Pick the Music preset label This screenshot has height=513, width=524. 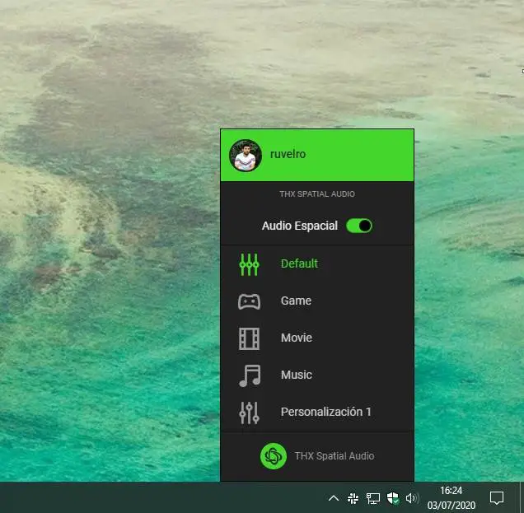click(x=297, y=375)
